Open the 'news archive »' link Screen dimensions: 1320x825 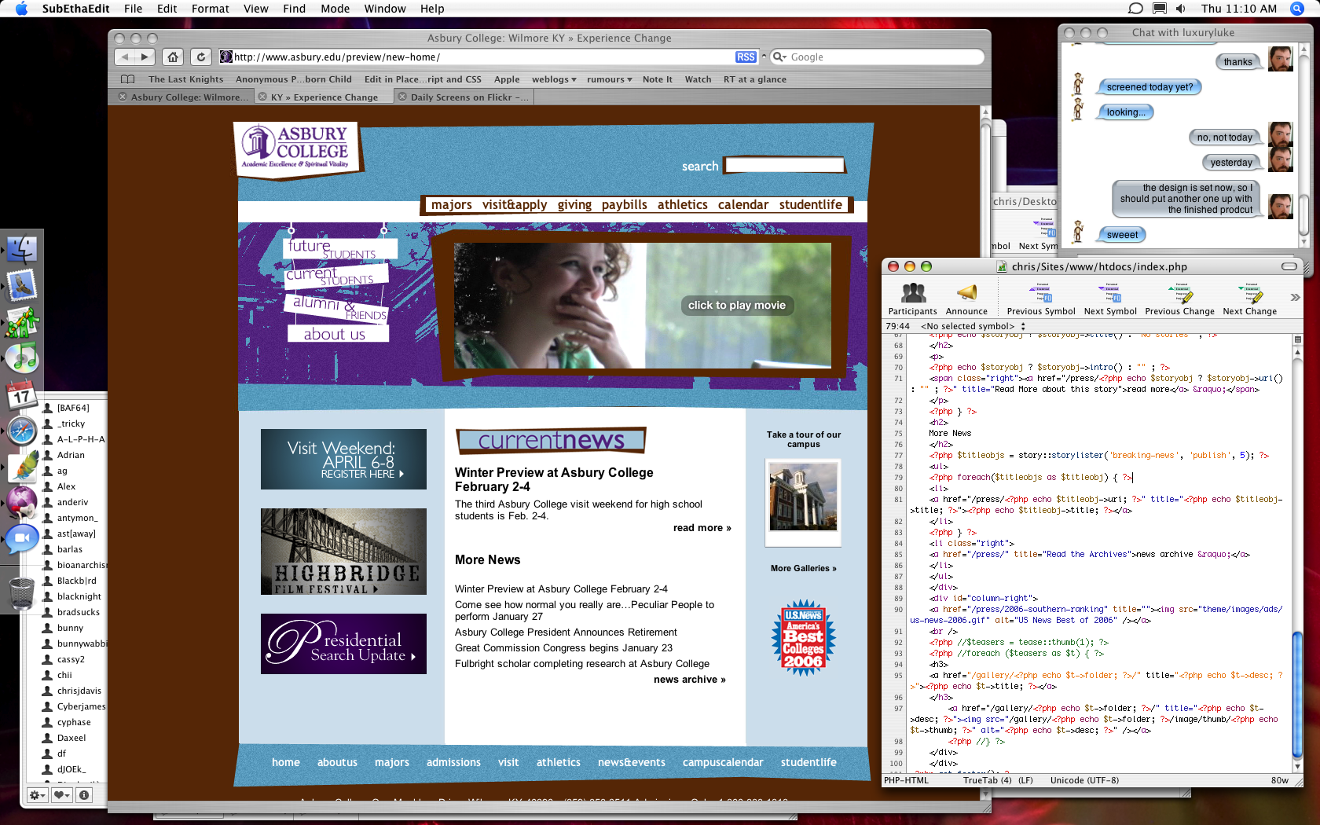tap(689, 679)
